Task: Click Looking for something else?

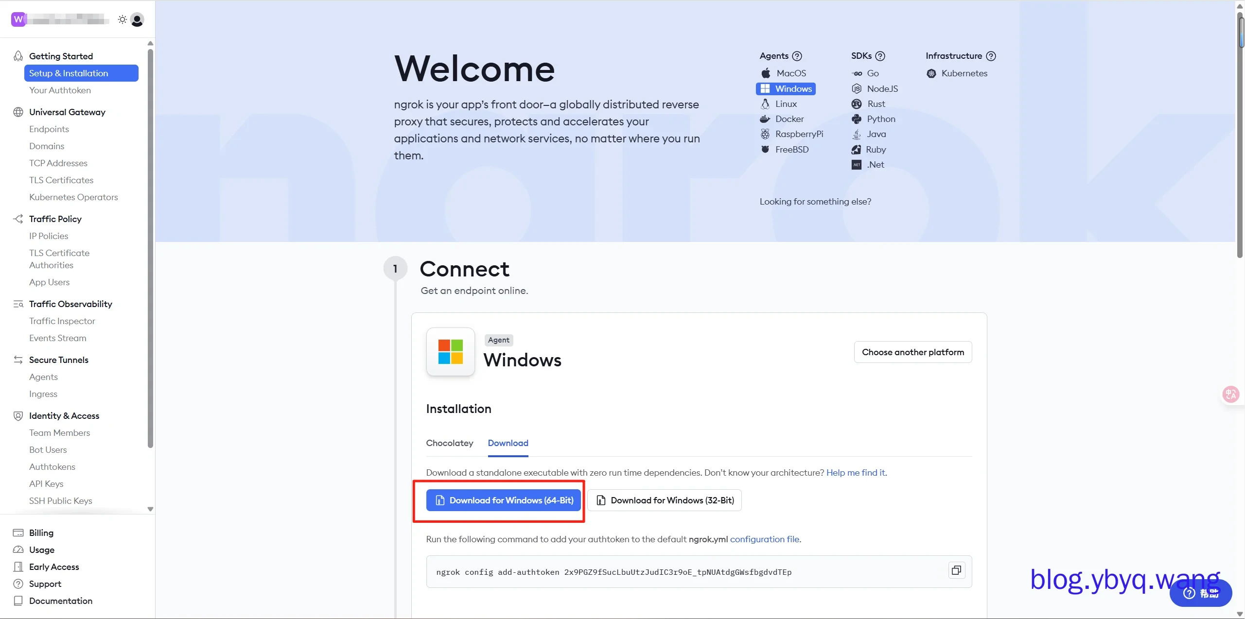Action: click(815, 201)
